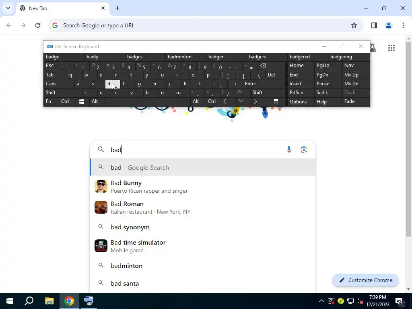Click the Del key
Image resolution: width=412 pixels, height=309 pixels.
pos(276,75)
